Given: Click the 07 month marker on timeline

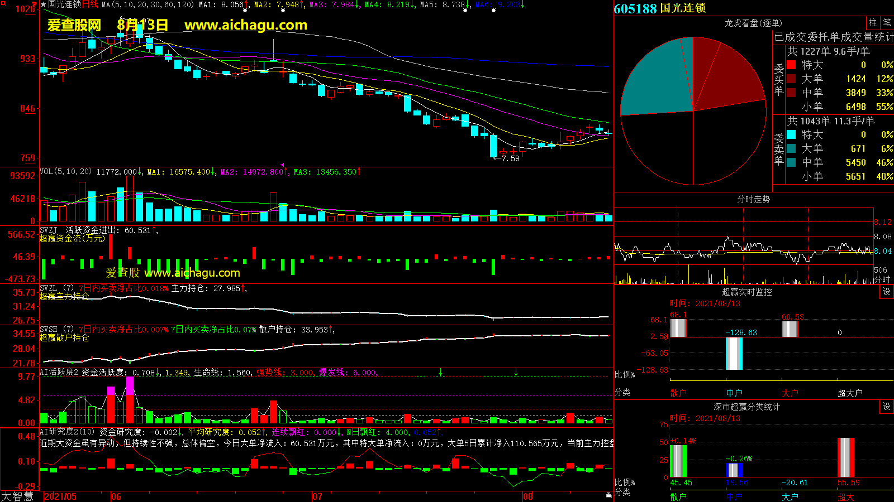Looking at the screenshot, I should [317, 496].
